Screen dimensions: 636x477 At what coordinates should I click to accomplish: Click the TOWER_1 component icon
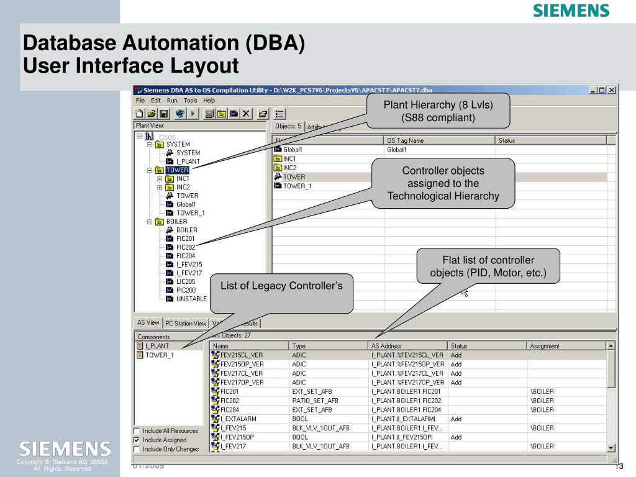tap(140, 355)
